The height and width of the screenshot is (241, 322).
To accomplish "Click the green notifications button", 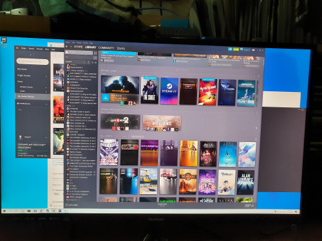I will [x=236, y=49].
